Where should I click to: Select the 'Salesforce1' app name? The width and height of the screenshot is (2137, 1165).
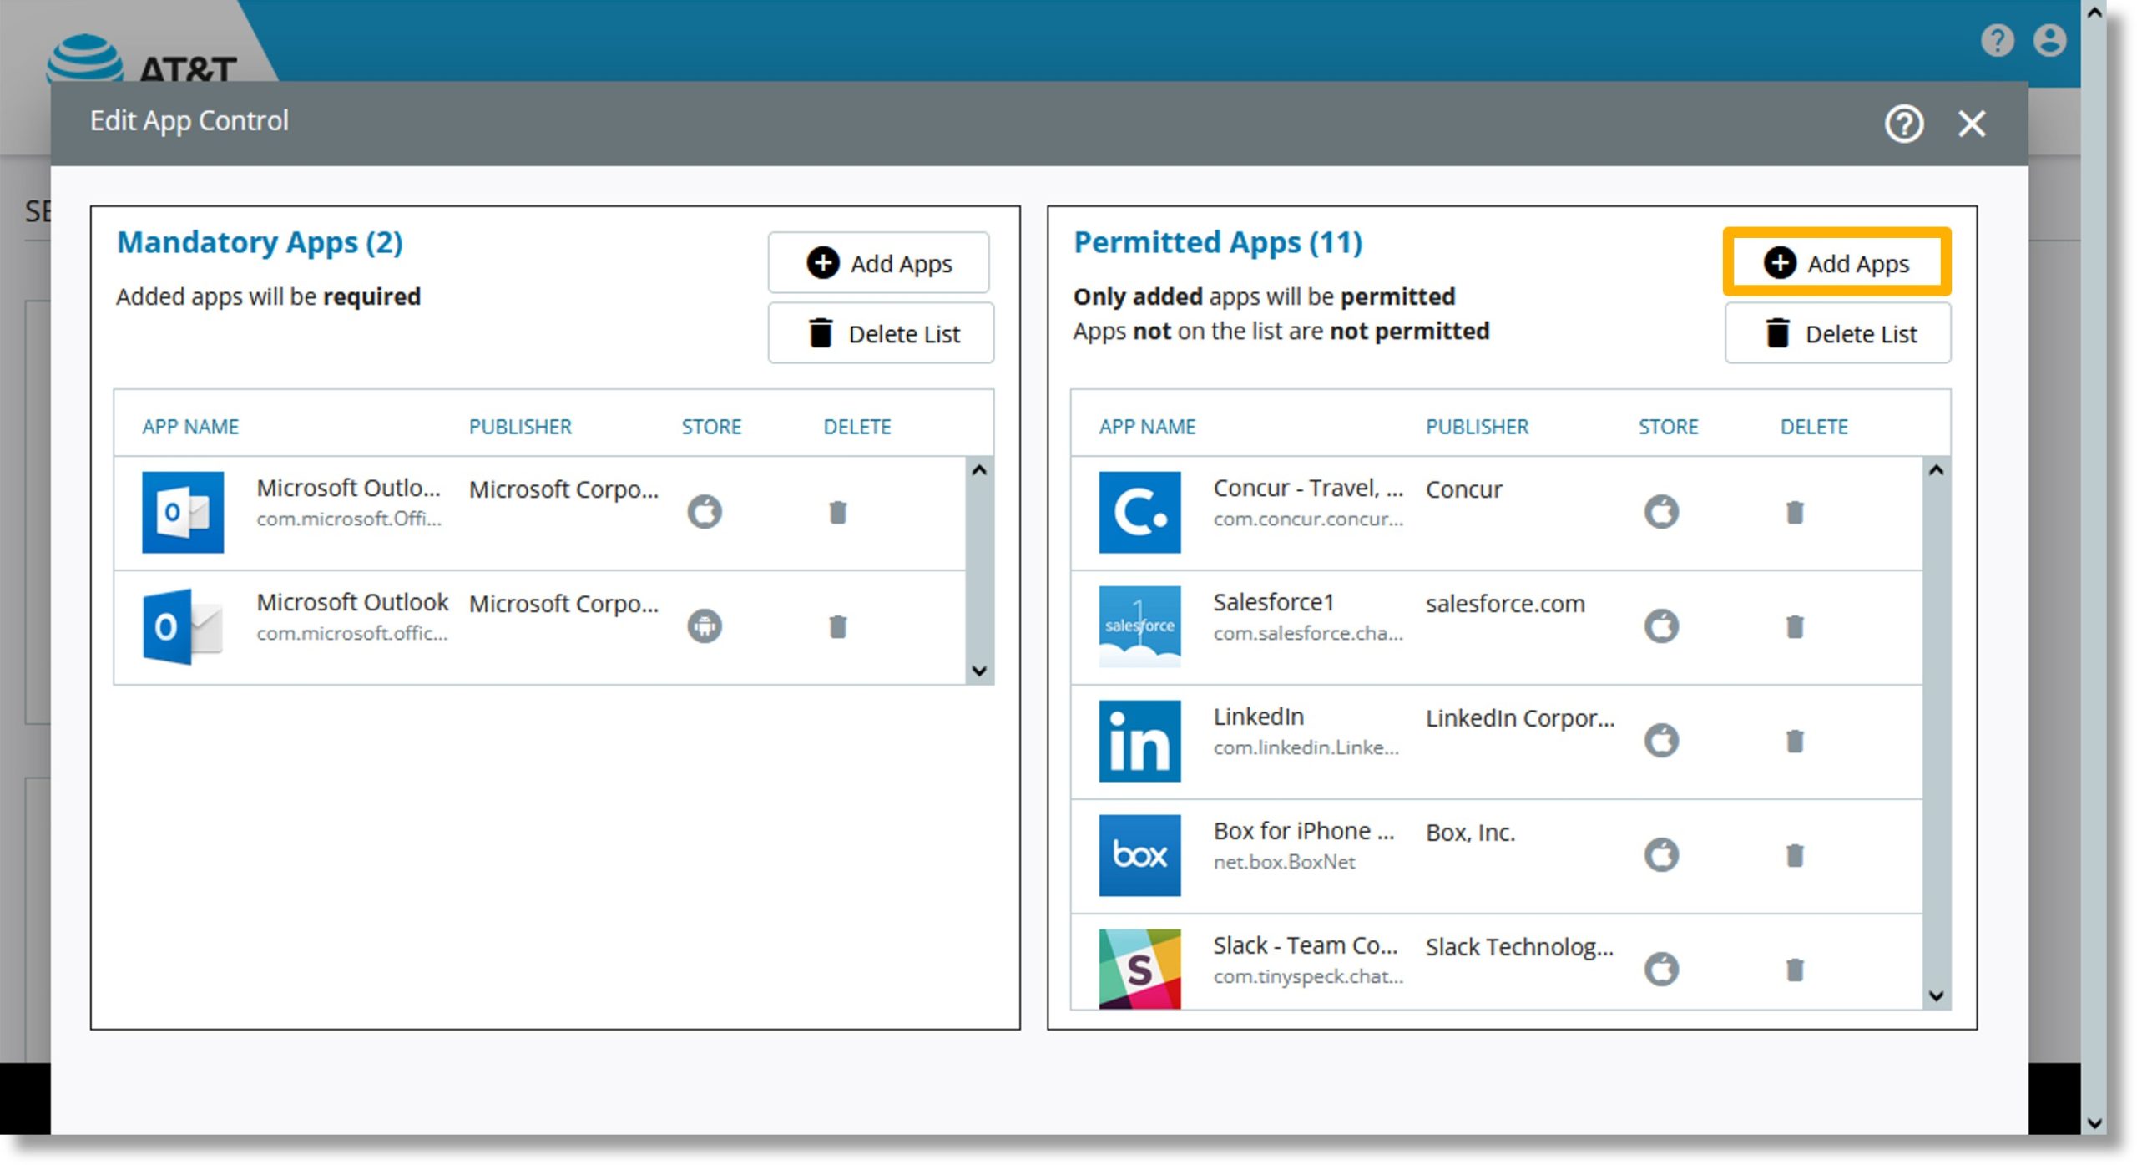point(1274,602)
